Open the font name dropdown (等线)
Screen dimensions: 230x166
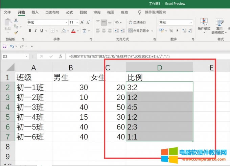[47, 22]
